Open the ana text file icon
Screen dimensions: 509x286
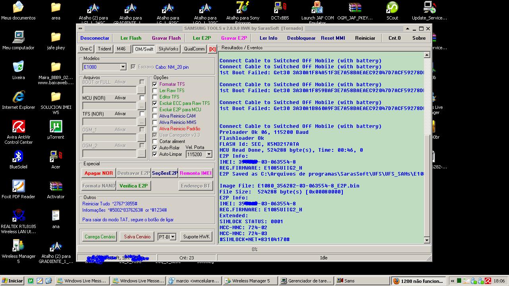[56, 219]
